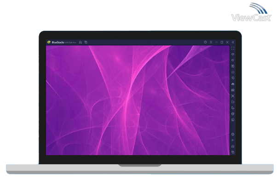The image size is (277, 190).
Task: Open the media folder icon in the sidebar
Action: (x=233, y=102)
